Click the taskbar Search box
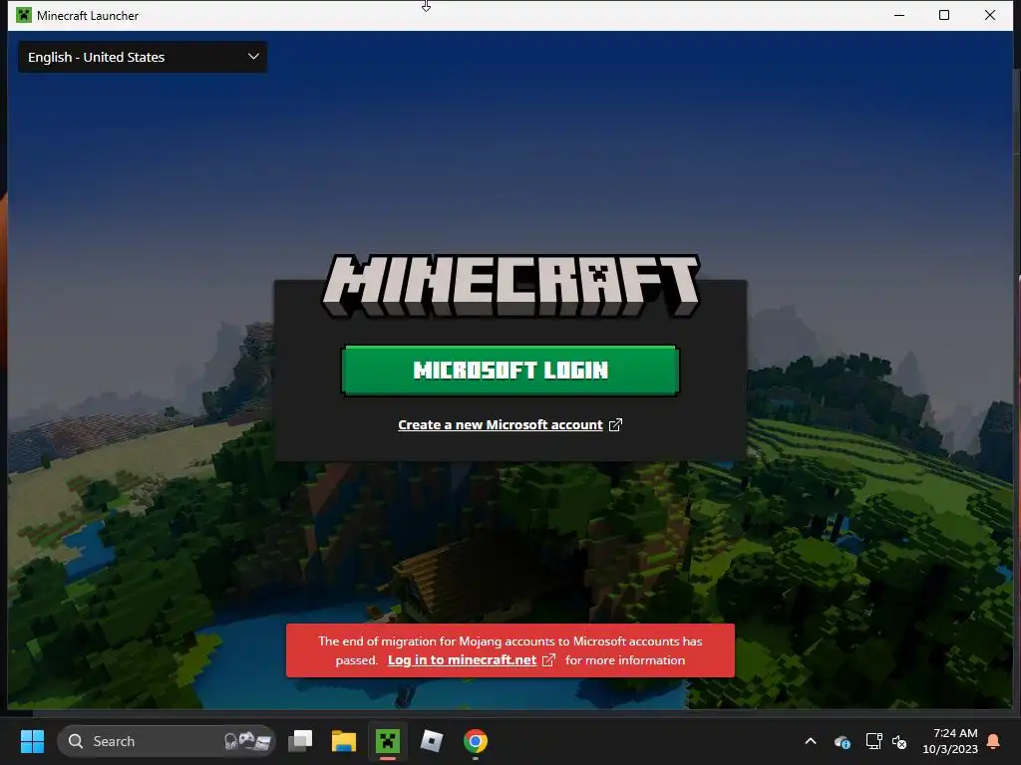This screenshot has height=765, width=1021. 167,741
